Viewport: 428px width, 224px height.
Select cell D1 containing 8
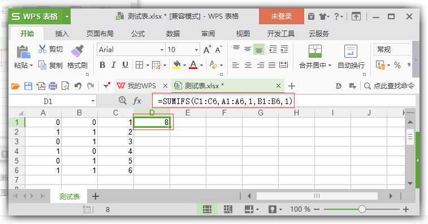(152, 122)
